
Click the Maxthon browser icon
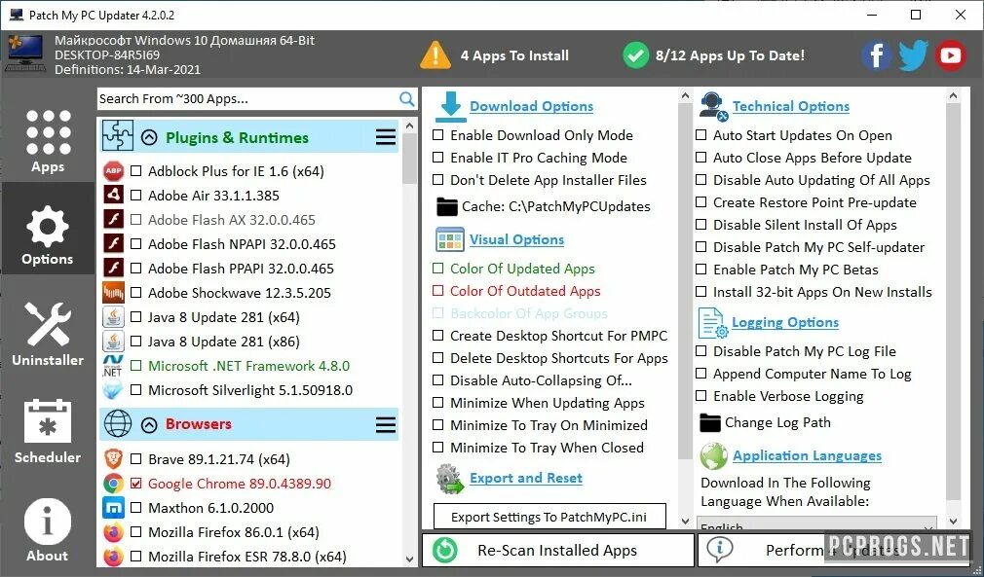[x=114, y=508]
